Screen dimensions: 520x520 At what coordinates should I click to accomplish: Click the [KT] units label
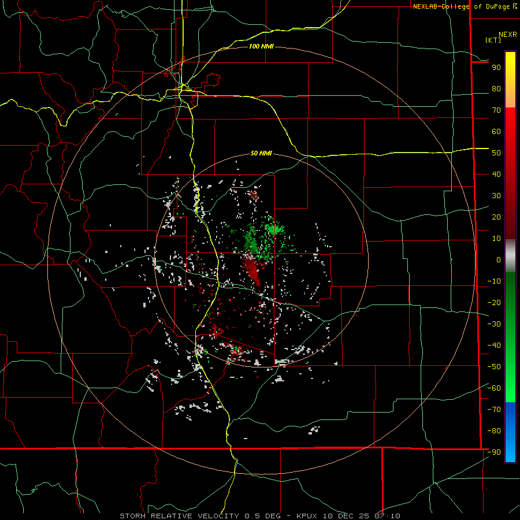(493, 40)
